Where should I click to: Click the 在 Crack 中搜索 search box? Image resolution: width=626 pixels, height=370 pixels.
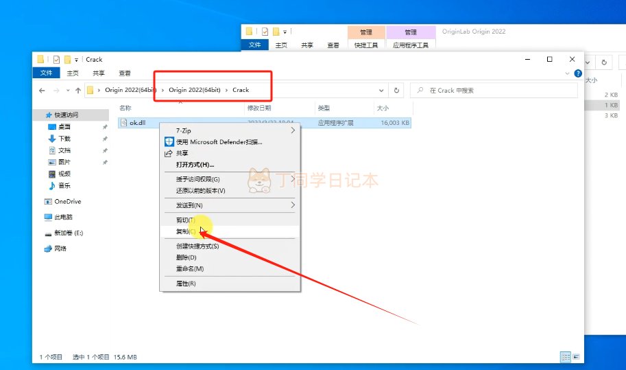(494, 91)
